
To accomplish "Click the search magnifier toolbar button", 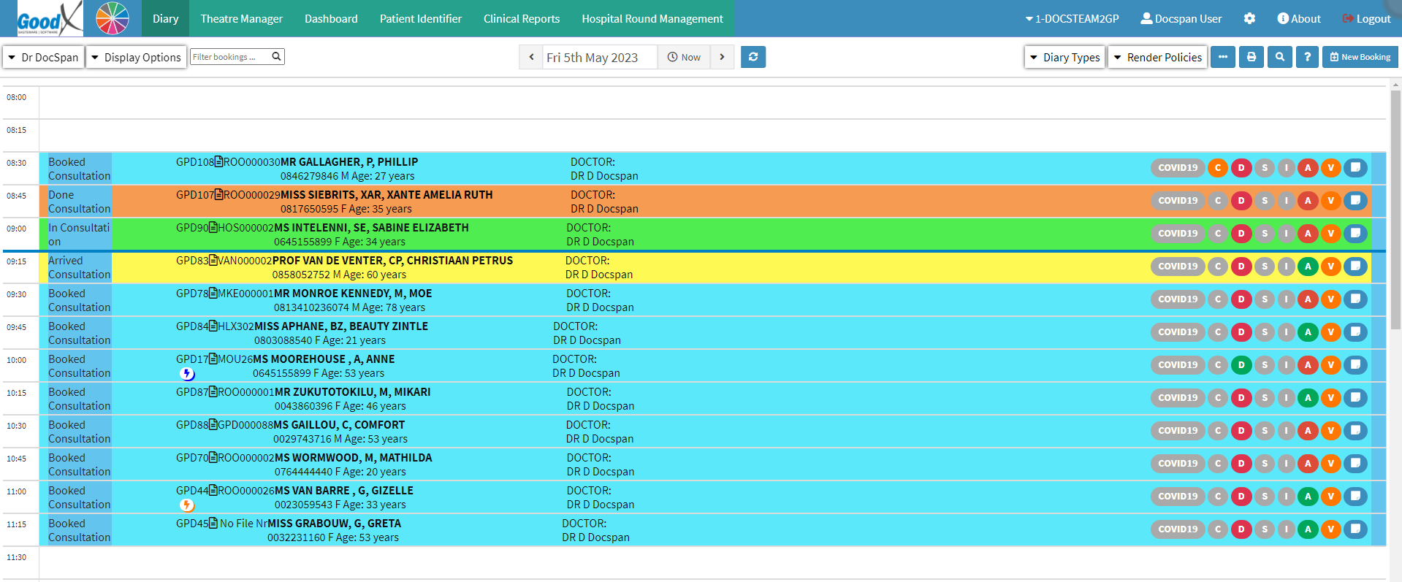I will pos(1280,57).
